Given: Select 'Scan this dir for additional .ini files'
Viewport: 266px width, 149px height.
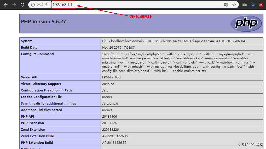Looking at the screenshot, I should tap(48, 103).
